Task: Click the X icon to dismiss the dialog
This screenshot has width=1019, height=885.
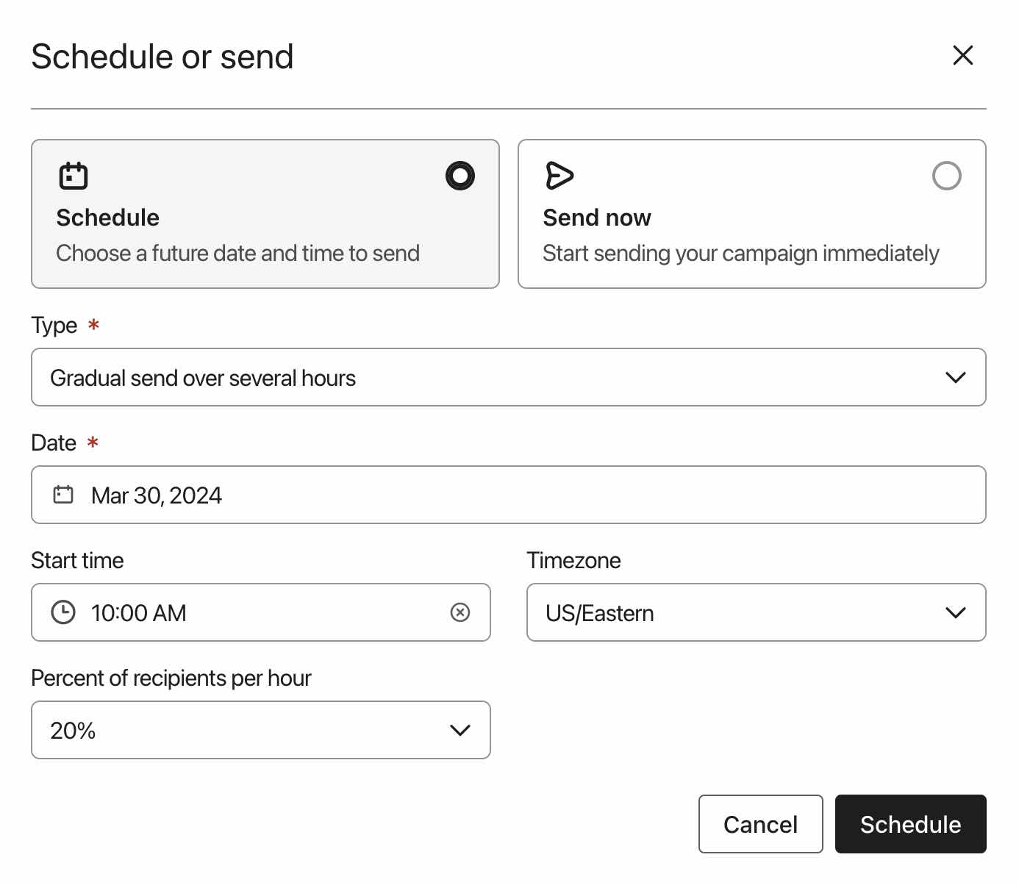Action: click(x=962, y=55)
